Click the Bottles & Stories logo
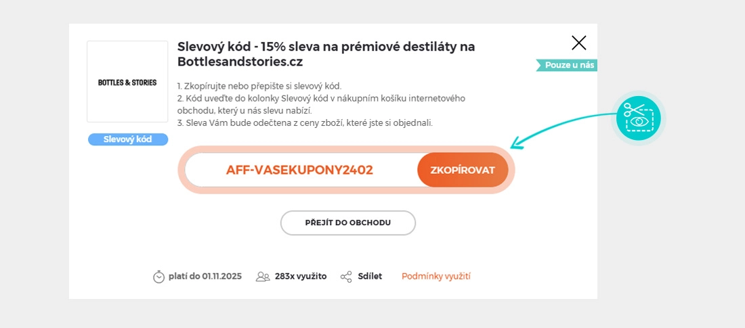Viewport: 745px width, 328px height. click(x=127, y=82)
